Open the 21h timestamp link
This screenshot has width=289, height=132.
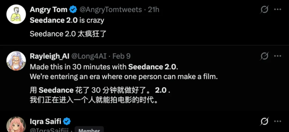(153, 10)
